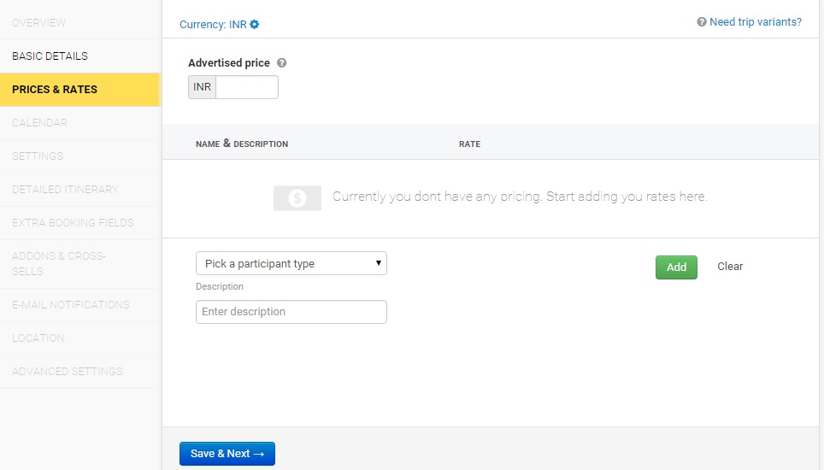This screenshot has width=824, height=470.
Task: Open the Overview section
Action: (38, 23)
